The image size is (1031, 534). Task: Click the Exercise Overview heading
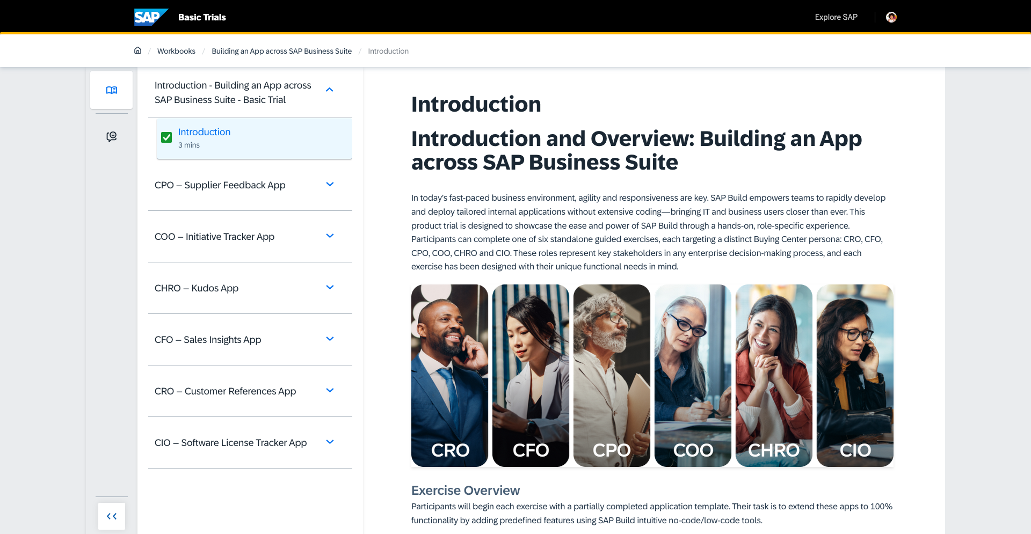point(466,491)
